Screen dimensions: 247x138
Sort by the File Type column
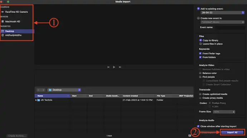point(166,96)
